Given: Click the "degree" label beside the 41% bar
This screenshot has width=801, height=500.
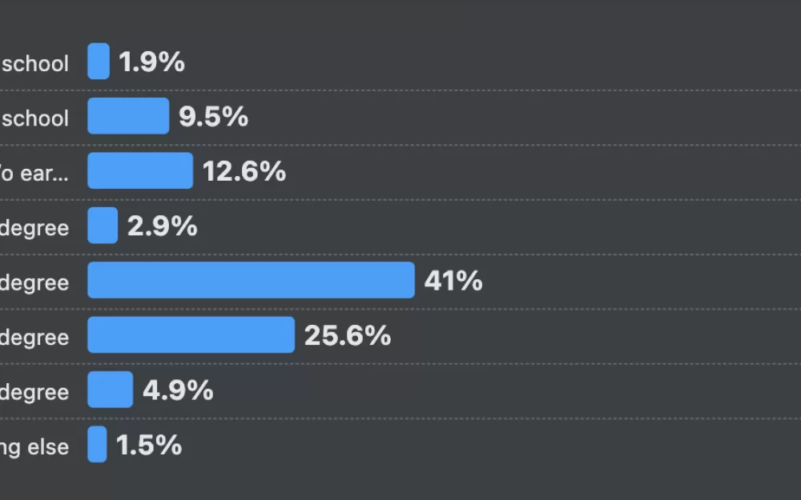Looking at the screenshot, I should tap(34, 282).
